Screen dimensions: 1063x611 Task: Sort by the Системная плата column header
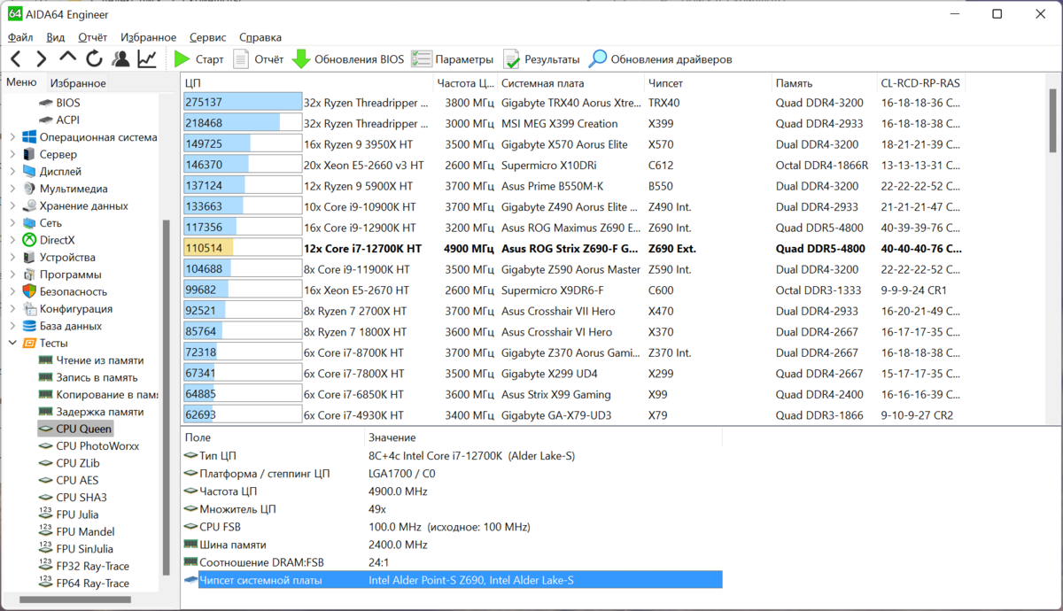click(x=570, y=83)
